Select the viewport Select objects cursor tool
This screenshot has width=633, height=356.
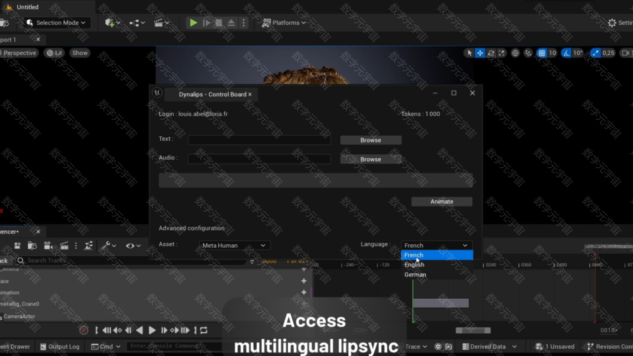point(469,53)
